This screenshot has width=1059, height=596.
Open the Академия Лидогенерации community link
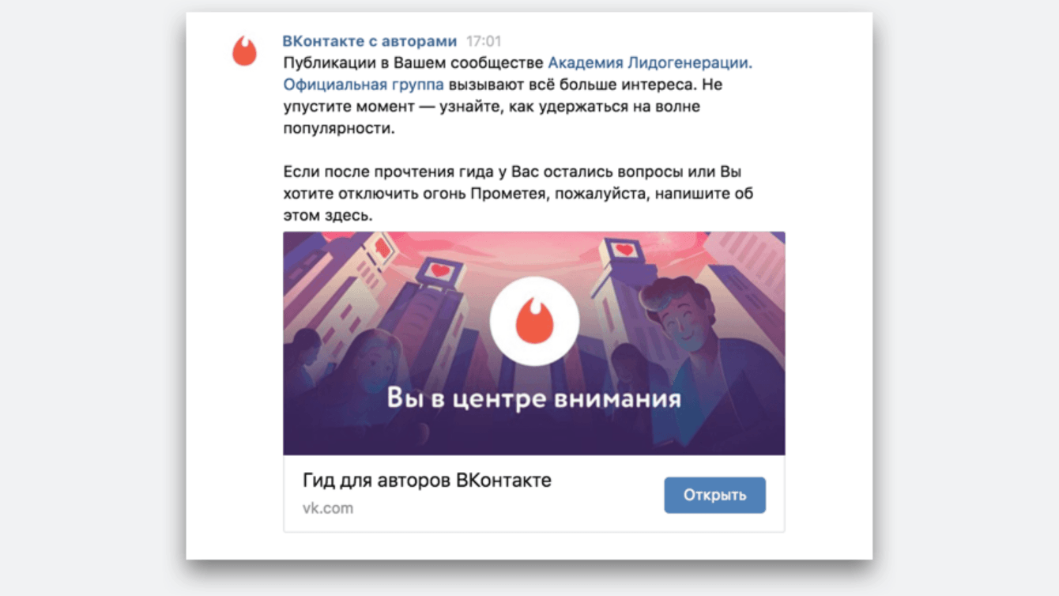point(650,62)
